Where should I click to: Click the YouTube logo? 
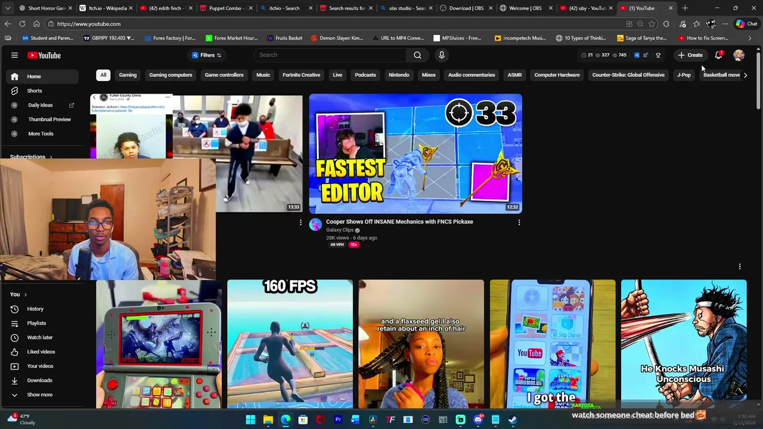click(x=44, y=55)
